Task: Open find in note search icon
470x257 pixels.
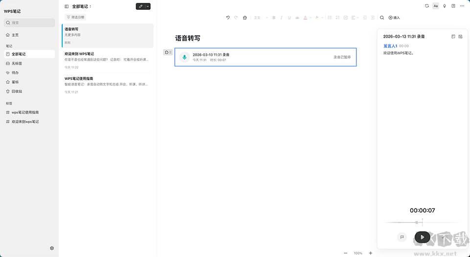Action: point(382,18)
